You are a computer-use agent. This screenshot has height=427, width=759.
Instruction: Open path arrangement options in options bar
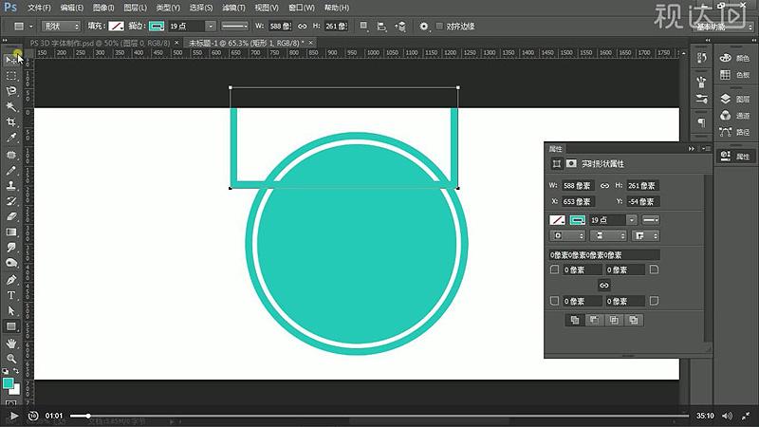[400, 27]
